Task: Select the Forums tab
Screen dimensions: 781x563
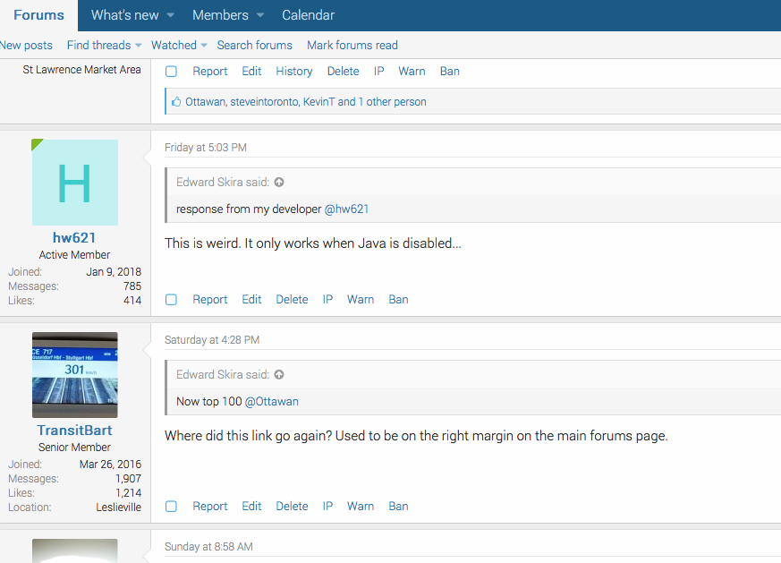Action: [38, 15]
